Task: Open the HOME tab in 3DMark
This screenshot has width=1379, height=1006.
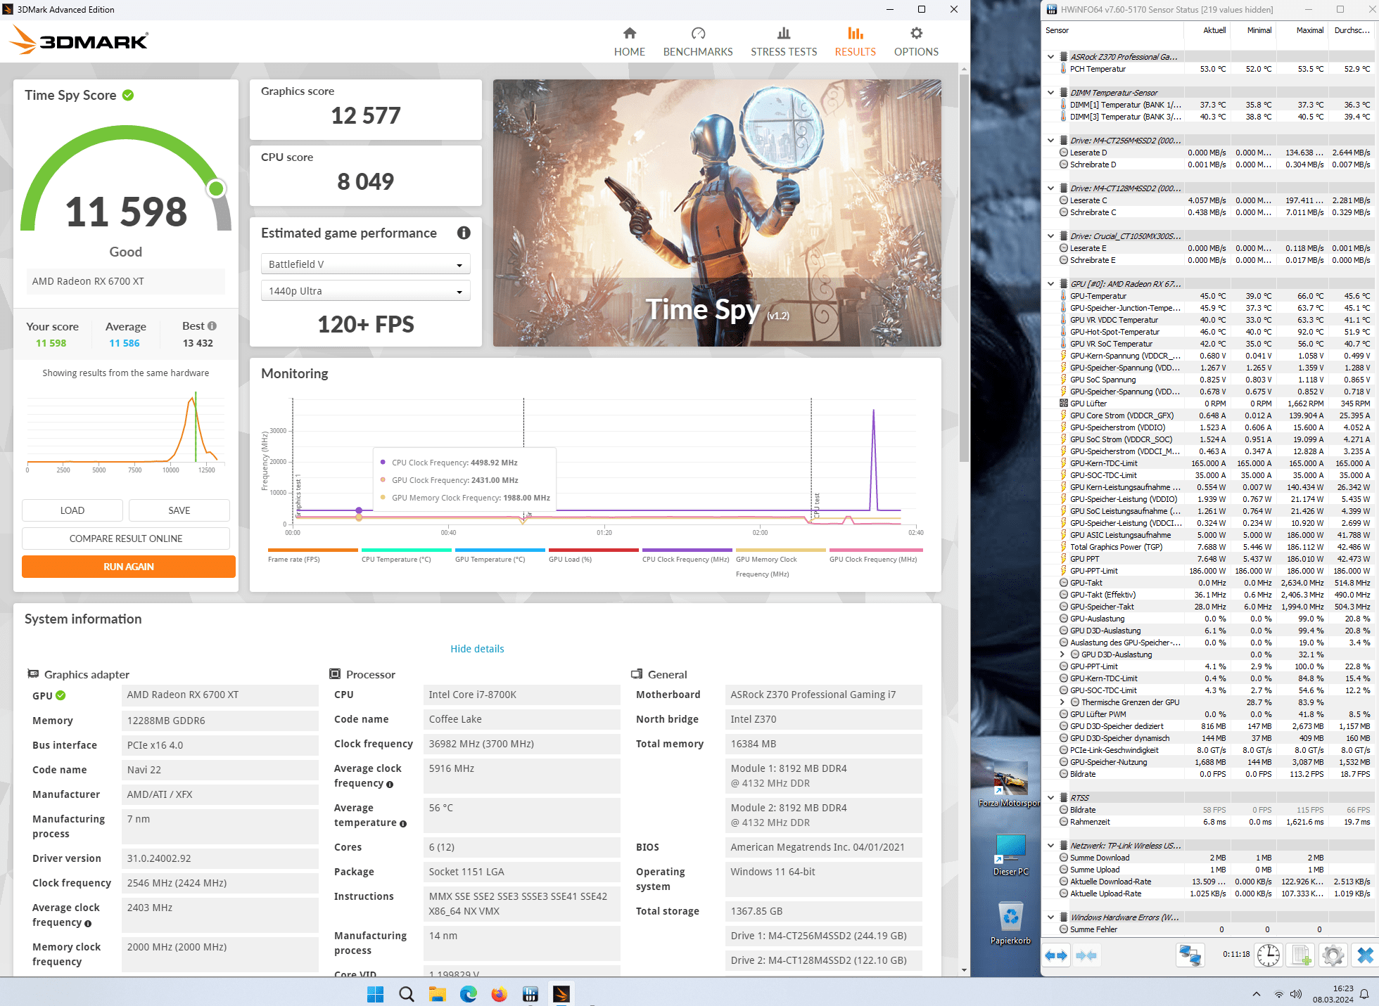Action: click(629, 42)
